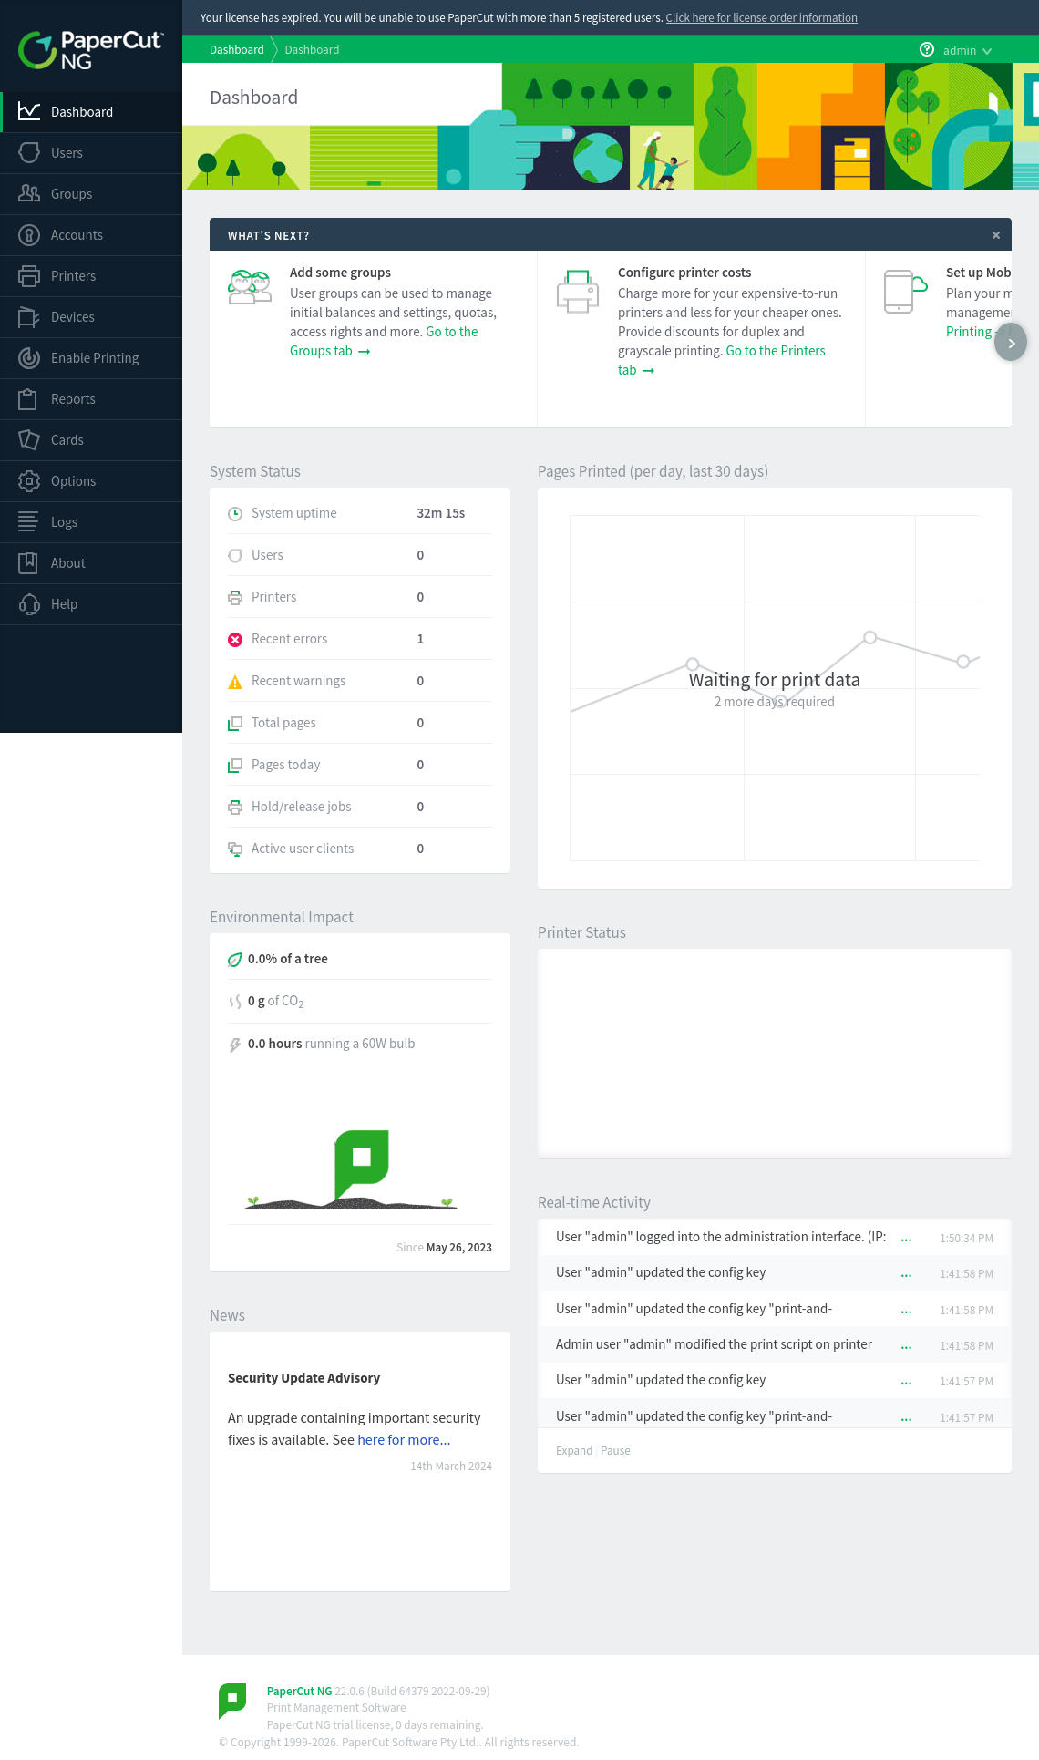Open the license order information link
This screenshot has height=1760, width=1039.
tap(761, 18)
